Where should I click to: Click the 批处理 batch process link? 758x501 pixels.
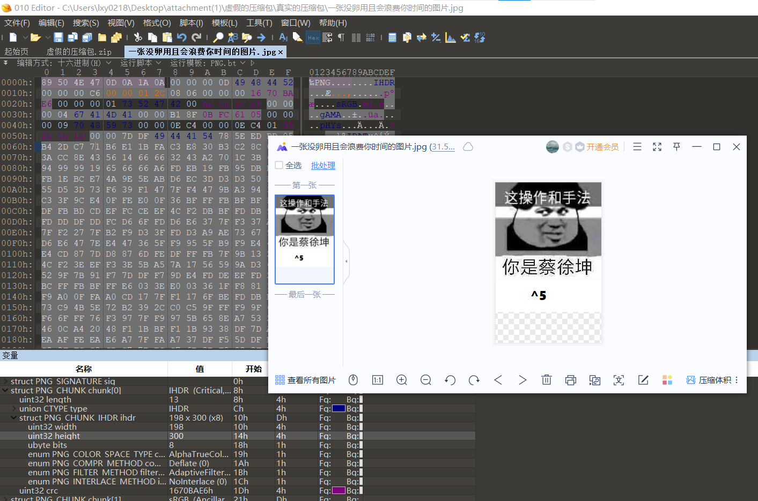click(323, 166)
